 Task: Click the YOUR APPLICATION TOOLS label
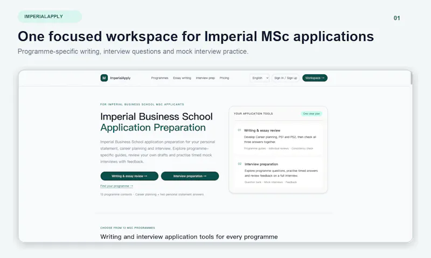click(253, 114)
